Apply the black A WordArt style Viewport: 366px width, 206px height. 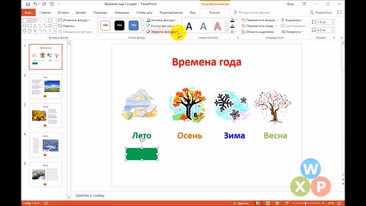189,26
